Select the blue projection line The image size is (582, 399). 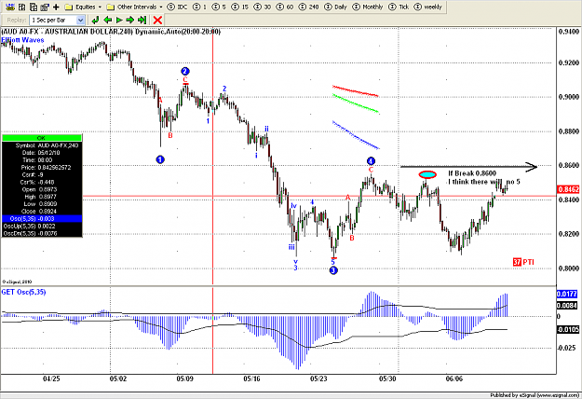(355, 135)
